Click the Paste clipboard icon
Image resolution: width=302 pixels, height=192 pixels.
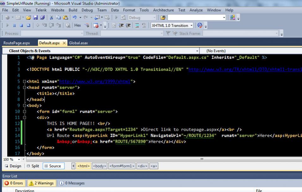[65, 18]
